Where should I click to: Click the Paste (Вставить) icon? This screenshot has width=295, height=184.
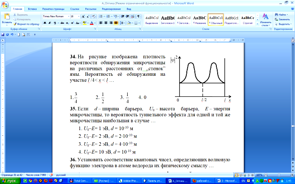(7, 16)
